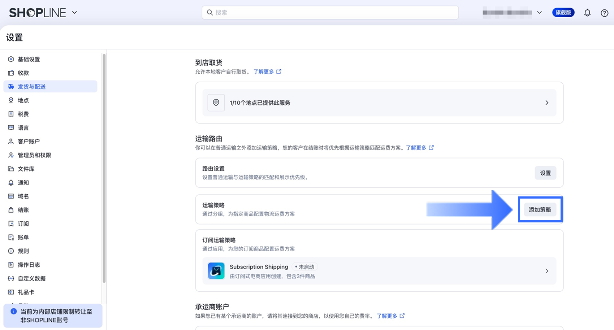Select Operation Log (操作日志) menu item

29,265
